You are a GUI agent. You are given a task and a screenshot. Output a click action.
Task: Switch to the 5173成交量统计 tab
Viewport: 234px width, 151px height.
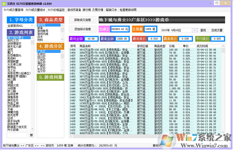point(36,10)
